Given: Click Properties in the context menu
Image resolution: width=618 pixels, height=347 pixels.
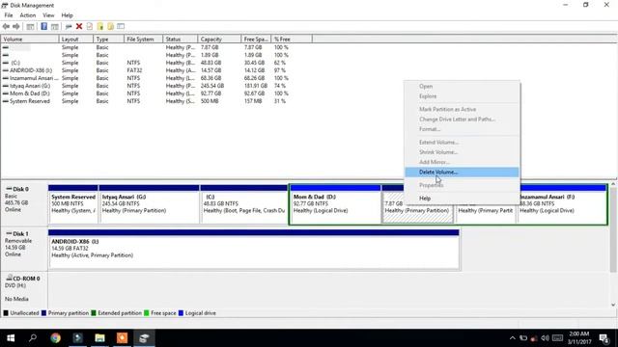Looking at the screenshot, I should click(462, 185).
